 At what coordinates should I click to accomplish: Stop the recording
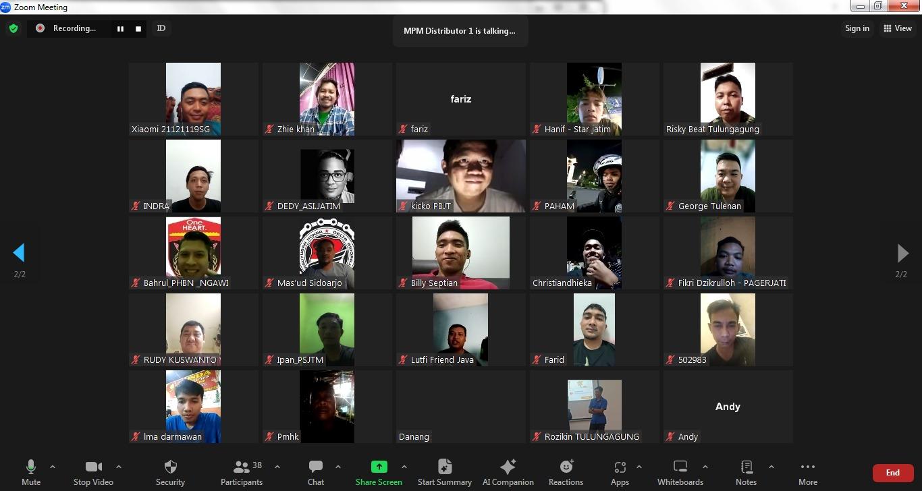click(138, 29)
